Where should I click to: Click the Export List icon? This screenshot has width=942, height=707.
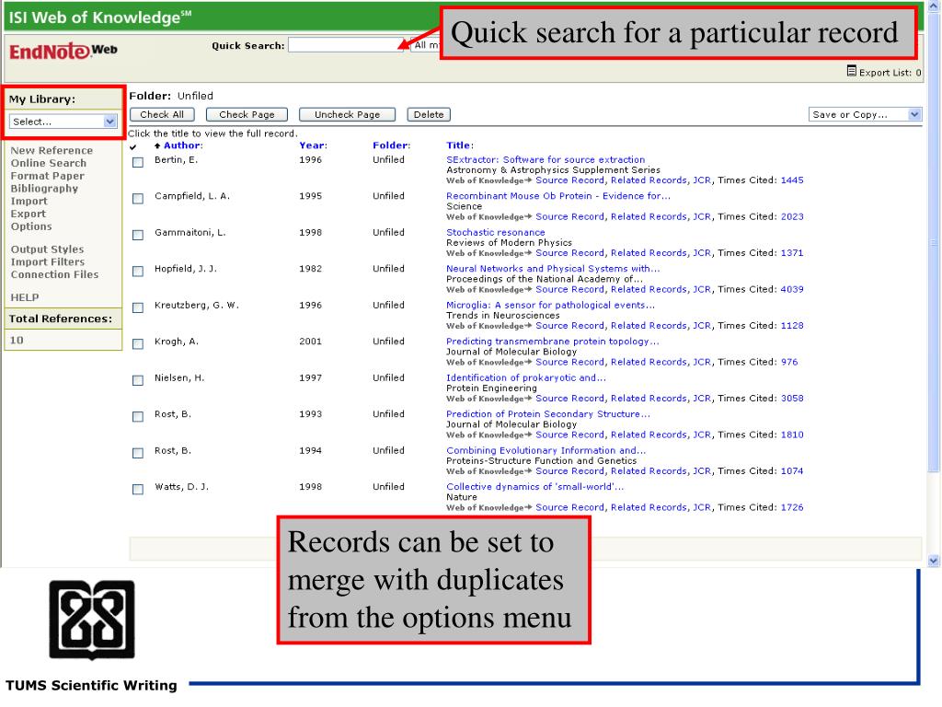[x=851, y=71]
